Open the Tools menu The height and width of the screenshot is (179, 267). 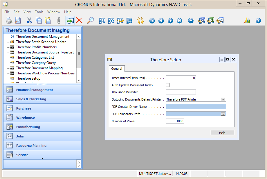click(39, 12)
